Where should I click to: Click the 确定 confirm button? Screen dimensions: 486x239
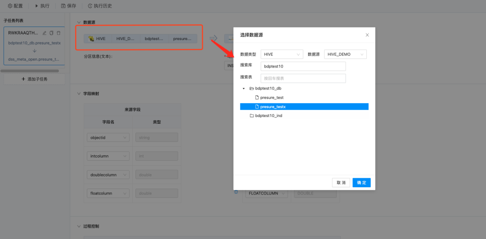[361, 183]
